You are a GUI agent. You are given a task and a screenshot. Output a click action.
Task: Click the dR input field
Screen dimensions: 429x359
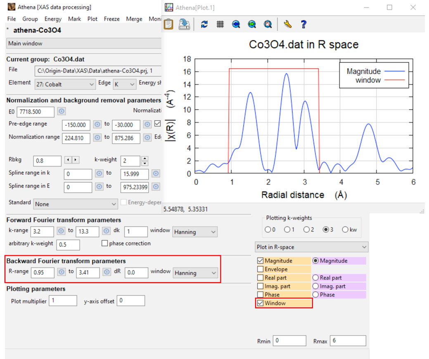(x=136, y=273)
